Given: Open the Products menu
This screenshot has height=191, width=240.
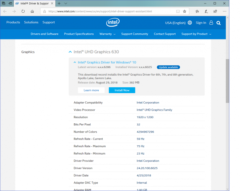Looking at the screenshot, I should pyautogui.click(x=13, y=22).
